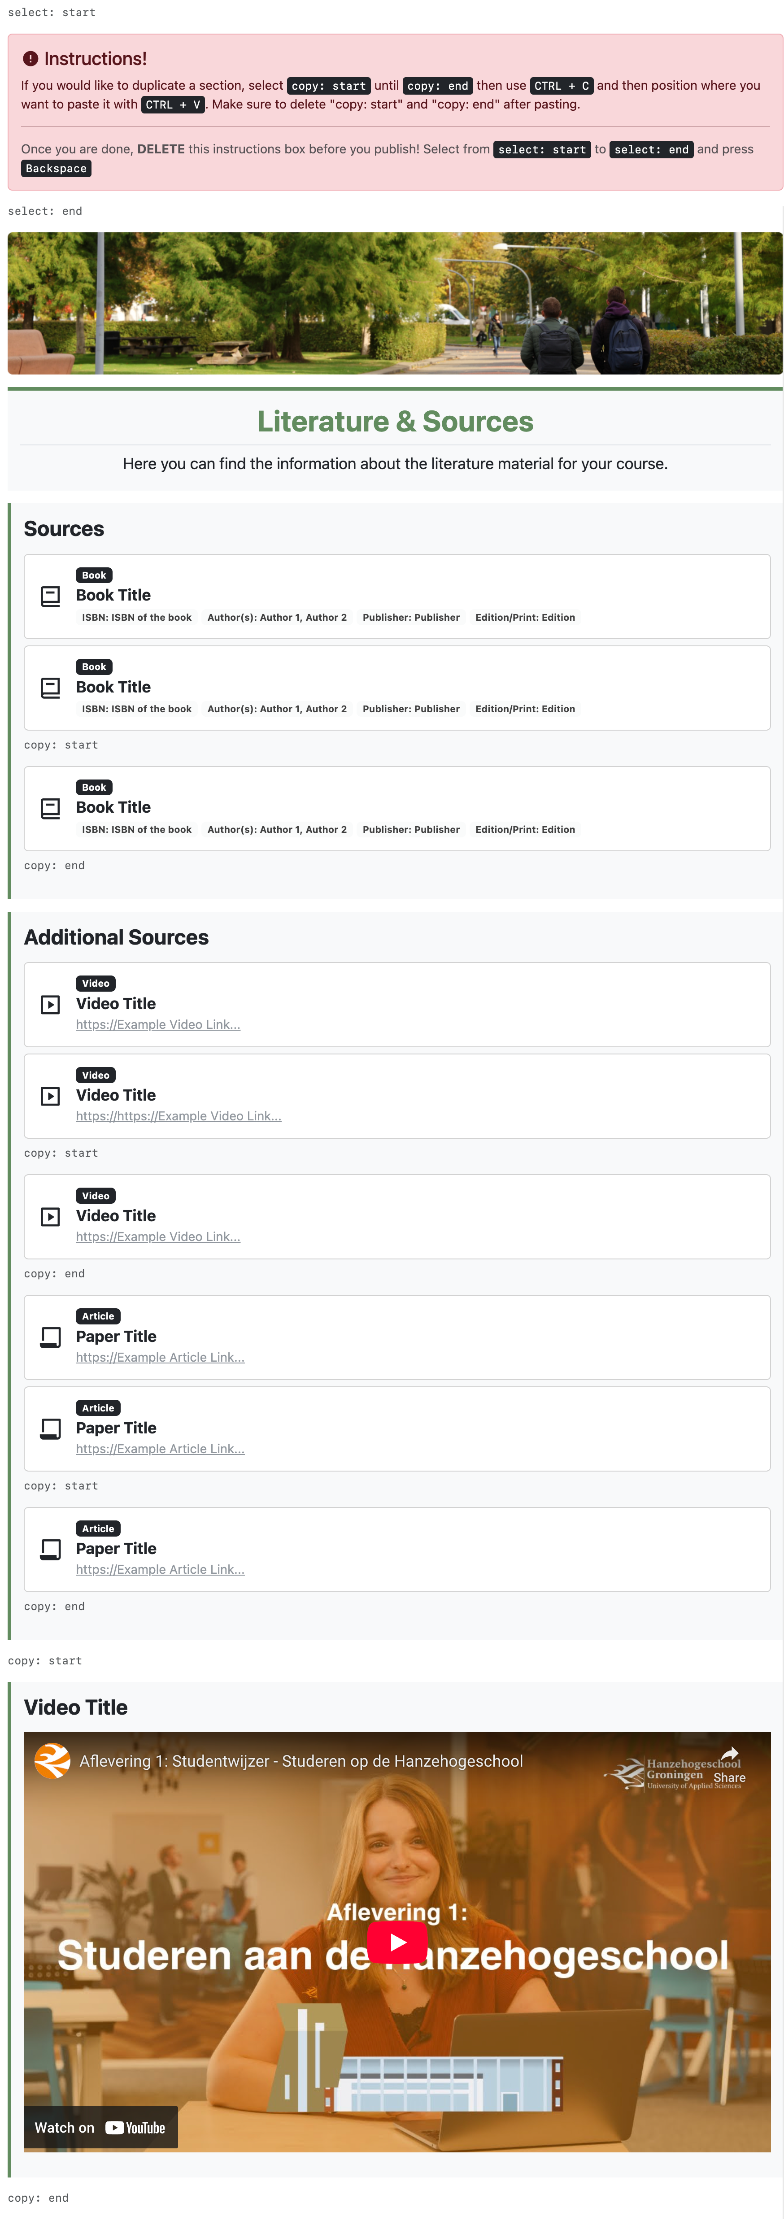Click the Share arrow icon on the video
The width and height of the screenshot is (784, 2221).
[730, 1754]
